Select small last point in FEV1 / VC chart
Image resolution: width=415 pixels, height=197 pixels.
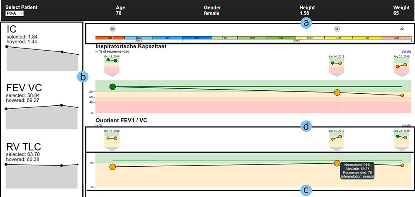402,165
